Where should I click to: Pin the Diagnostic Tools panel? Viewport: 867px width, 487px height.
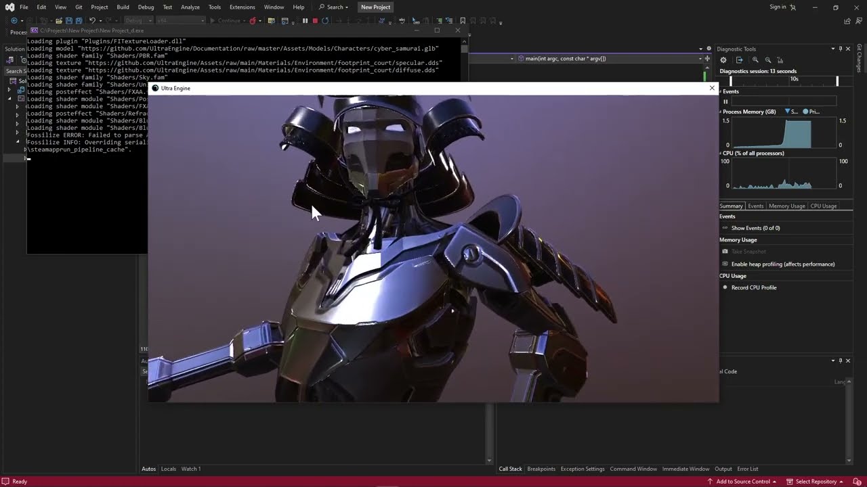coord(841,49)
